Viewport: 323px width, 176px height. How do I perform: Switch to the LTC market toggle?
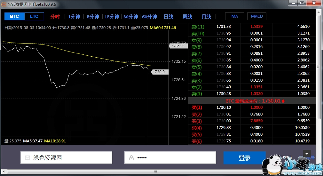(x=34, y=16)
